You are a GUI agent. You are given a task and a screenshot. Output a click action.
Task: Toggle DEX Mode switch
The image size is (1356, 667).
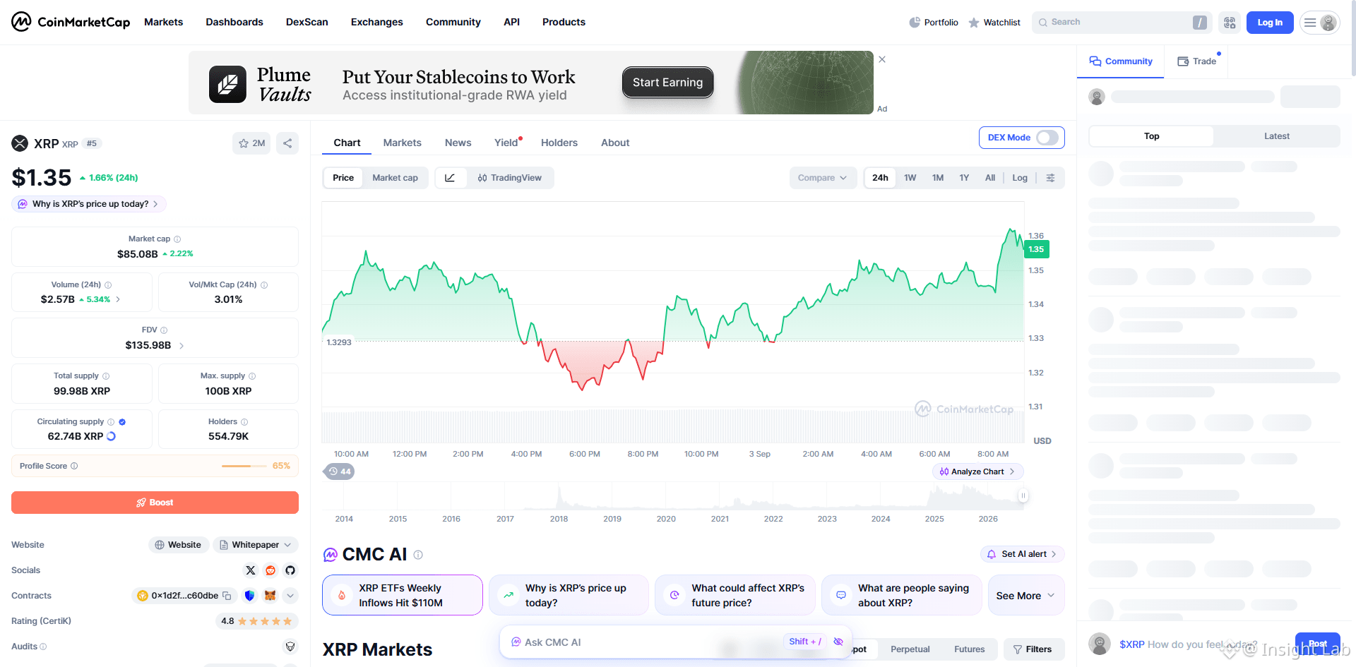point(1047,138)
